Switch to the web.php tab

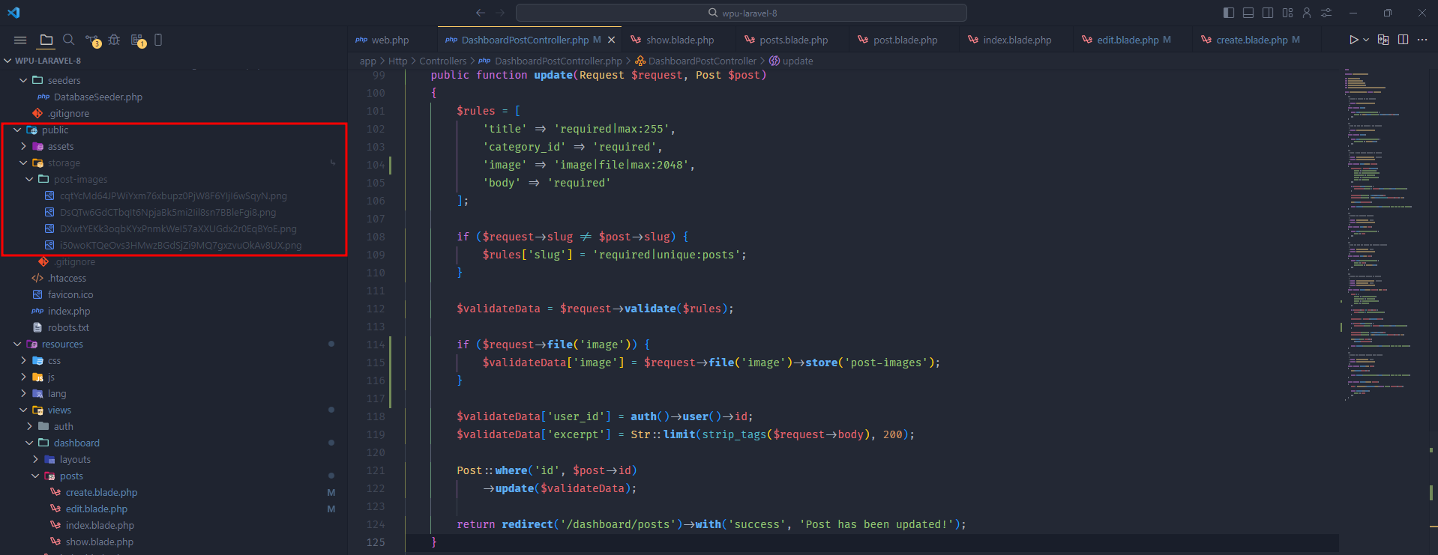390,40
